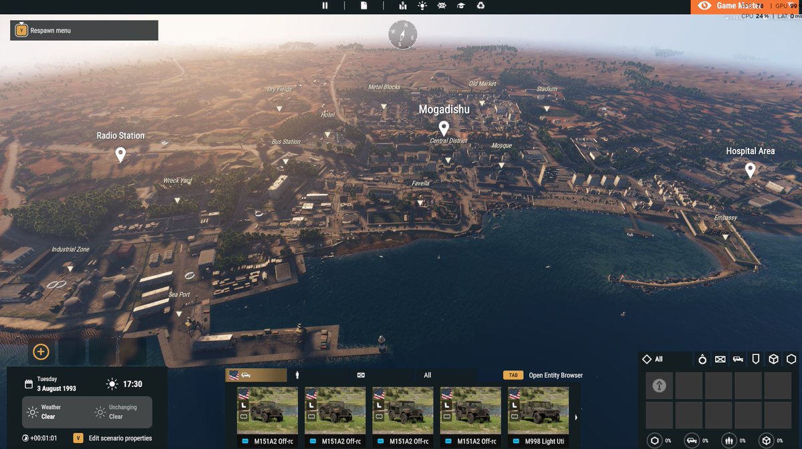Select the characters content tab
The image size is (802, 449).
(x=297, y=375)
